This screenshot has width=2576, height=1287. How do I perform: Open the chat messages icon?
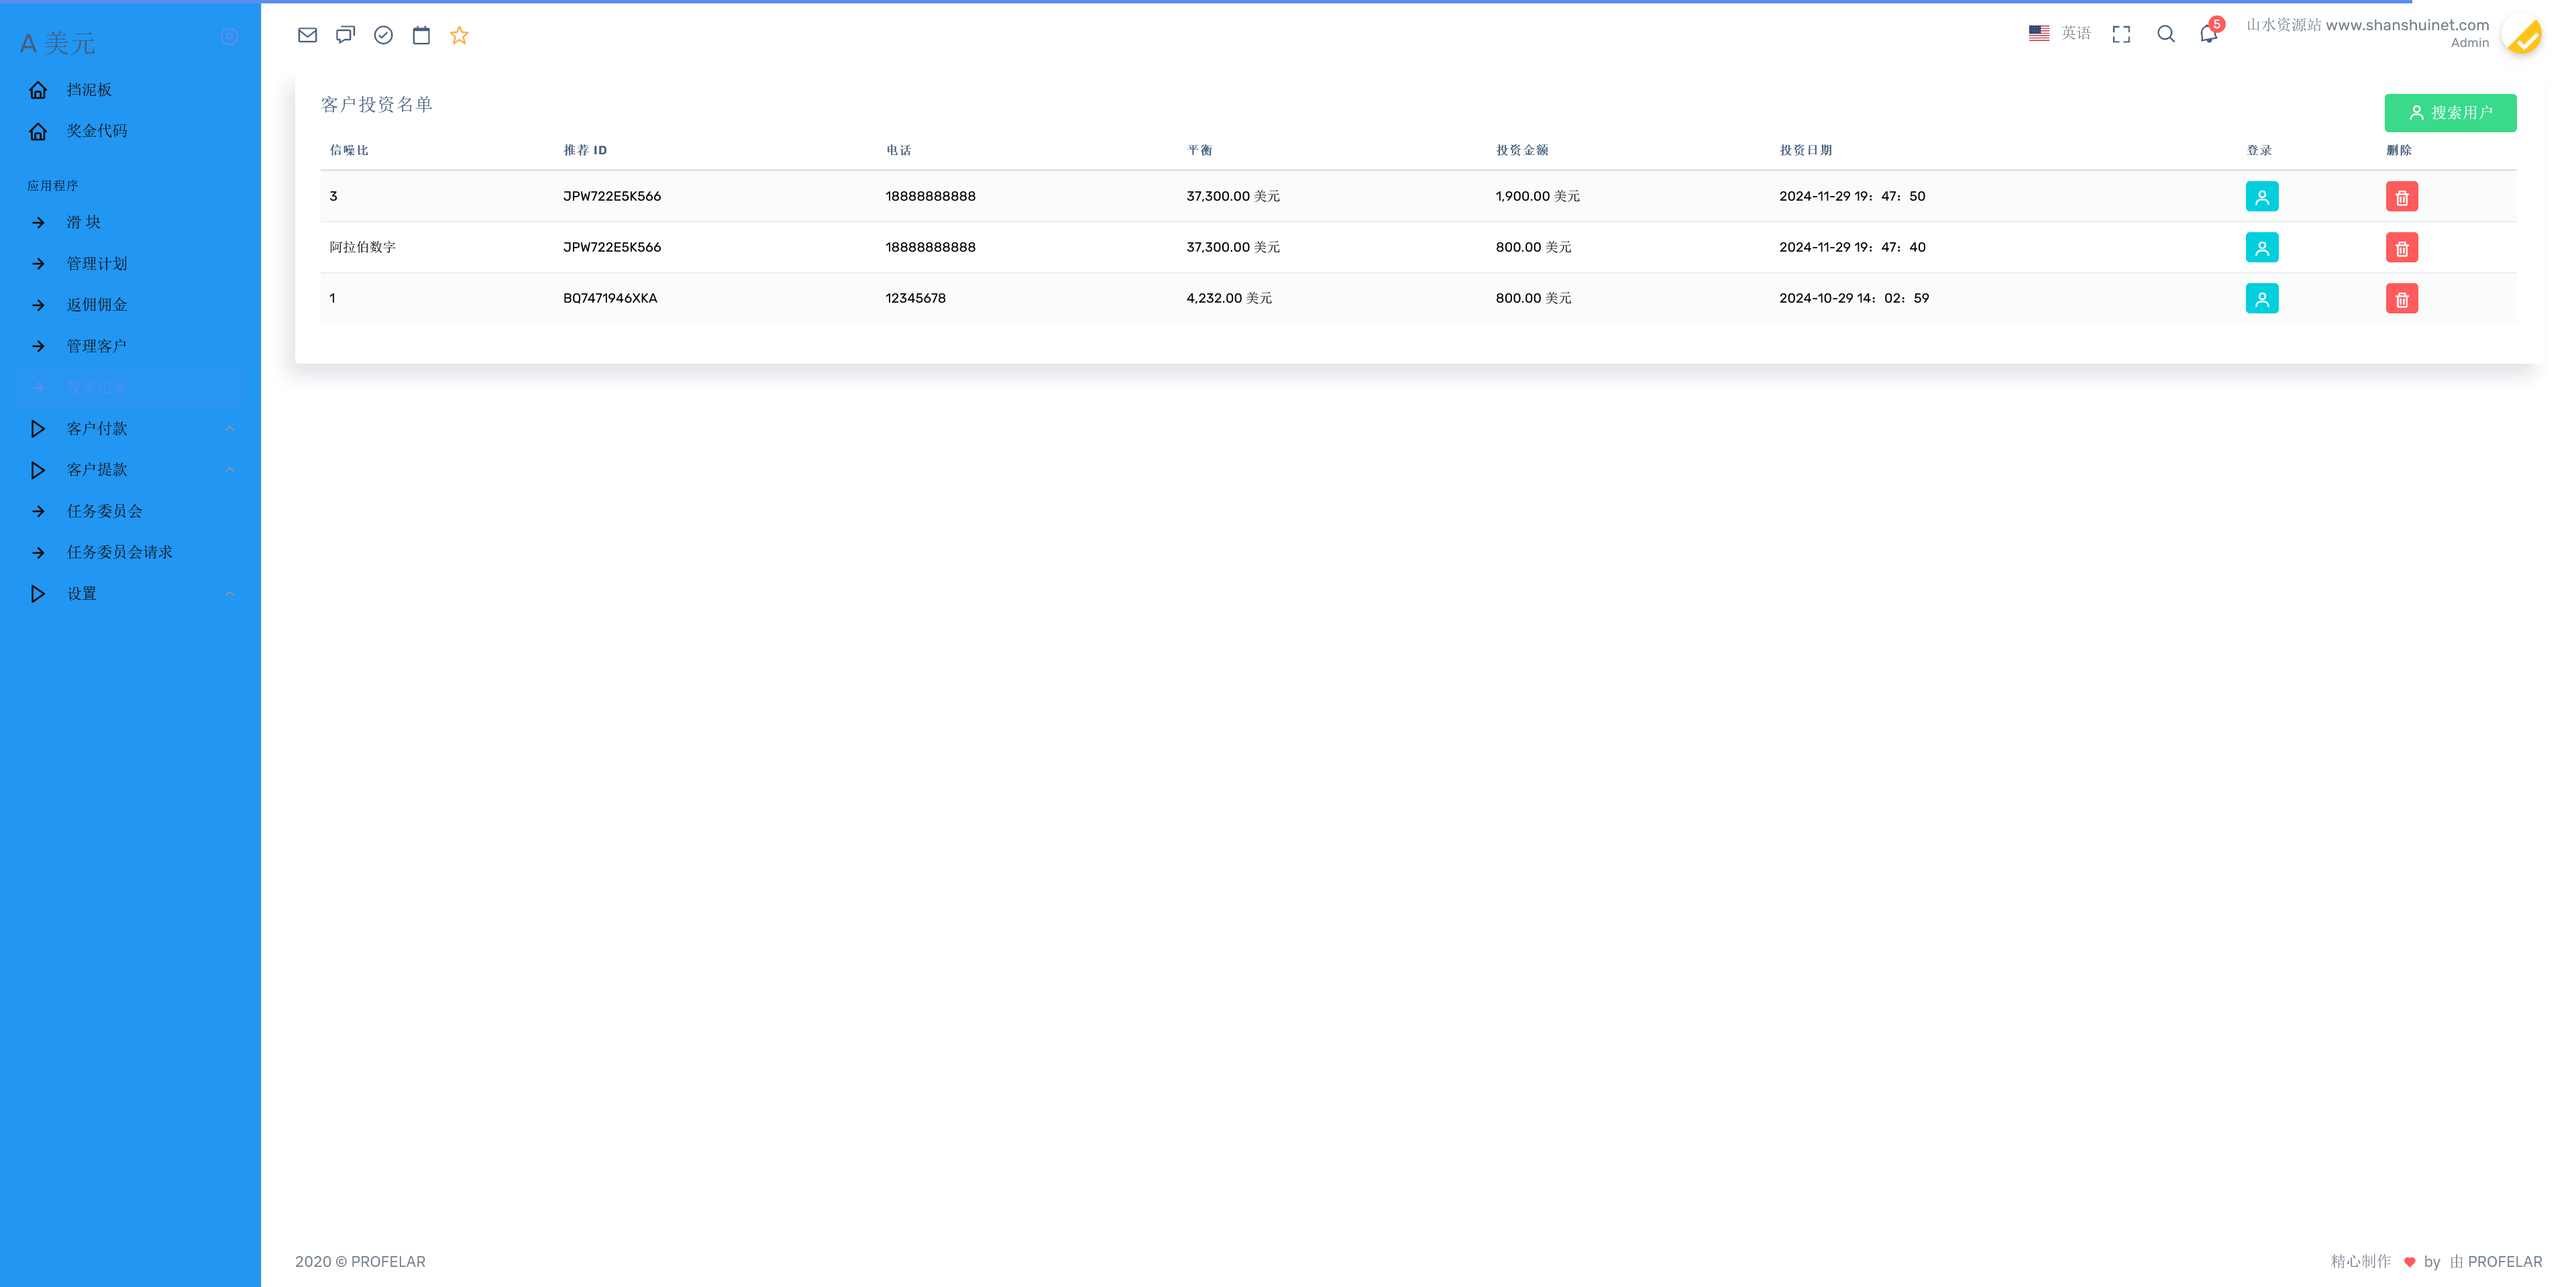[x=345, y=35]
